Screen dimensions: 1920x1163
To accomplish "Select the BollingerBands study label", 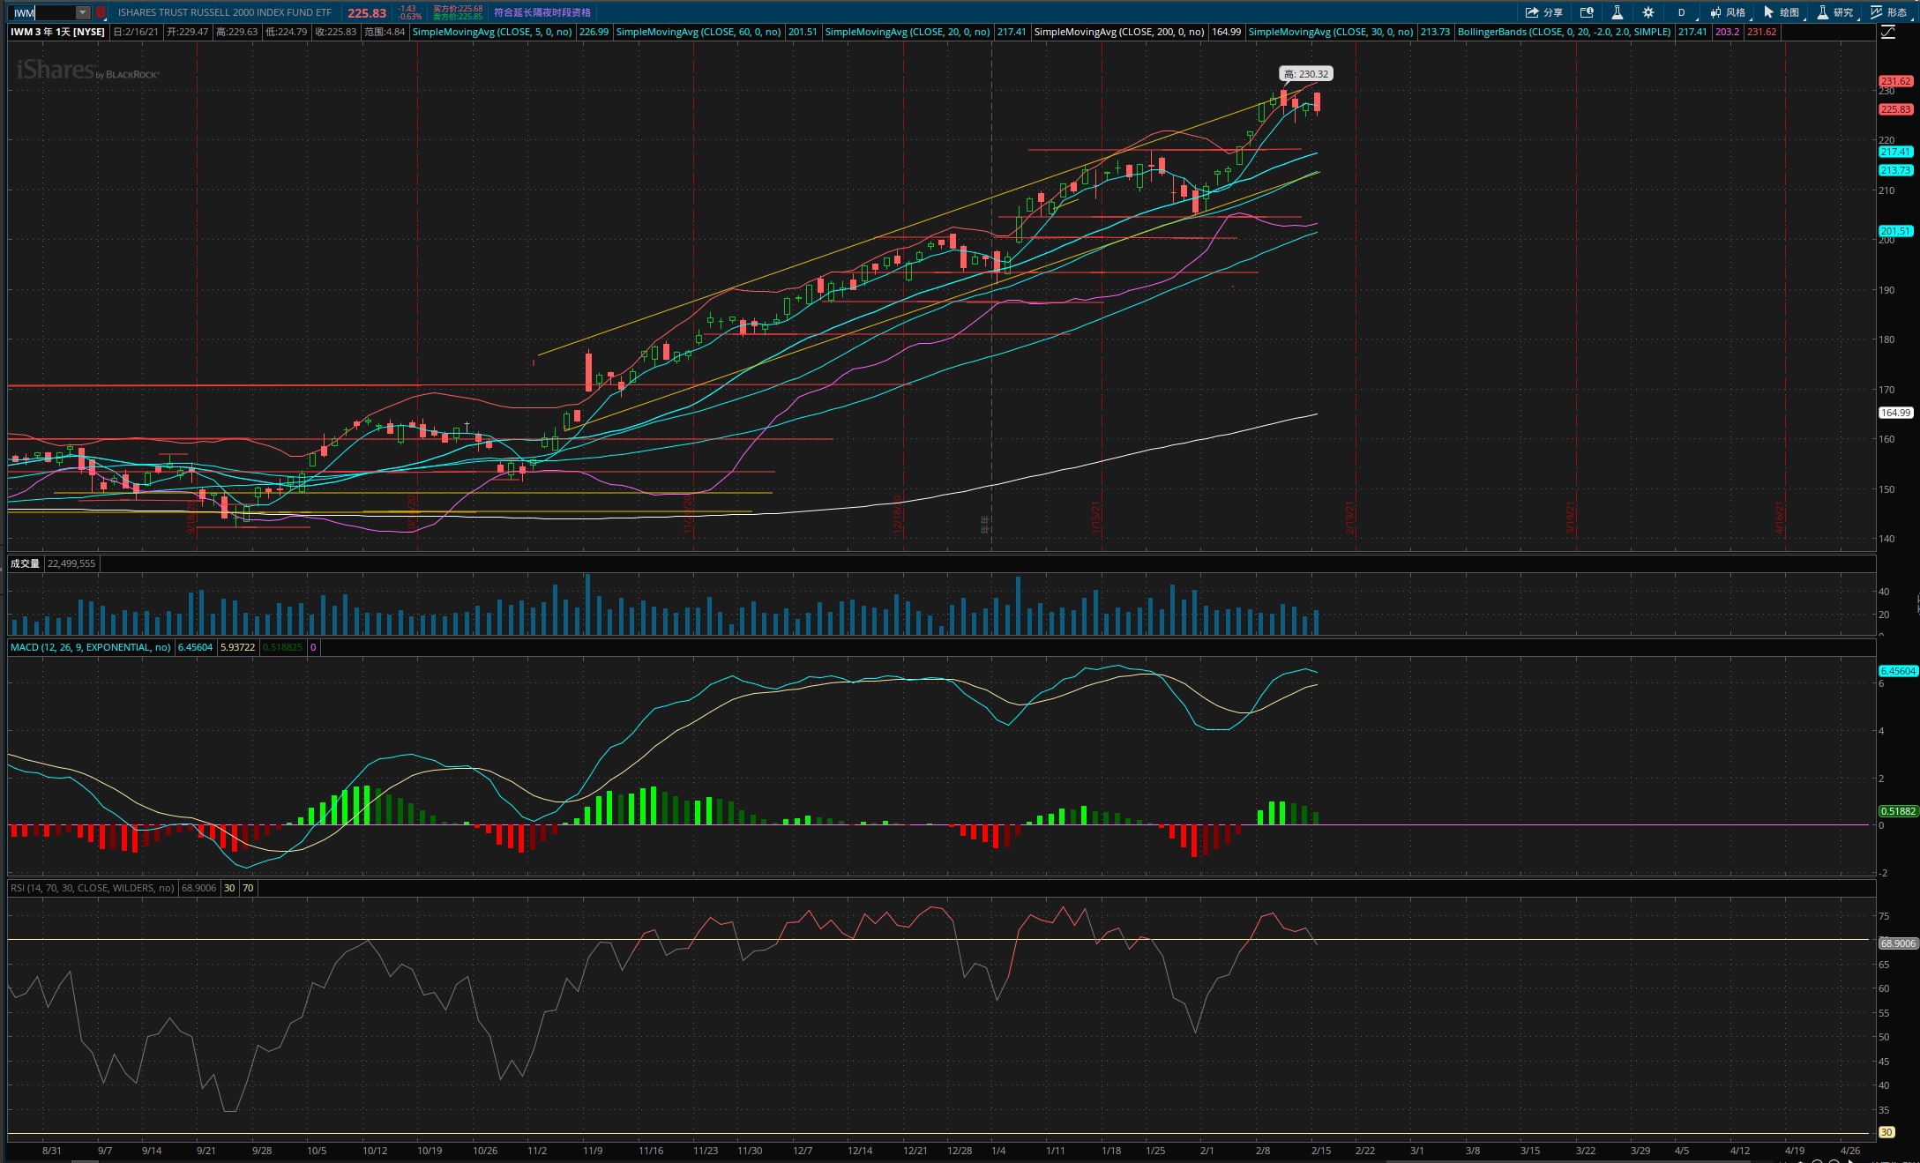I will click(x=1565, y=32).
